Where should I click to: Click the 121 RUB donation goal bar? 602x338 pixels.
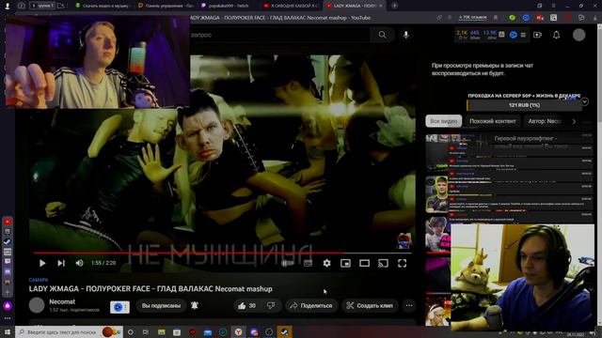524,105
